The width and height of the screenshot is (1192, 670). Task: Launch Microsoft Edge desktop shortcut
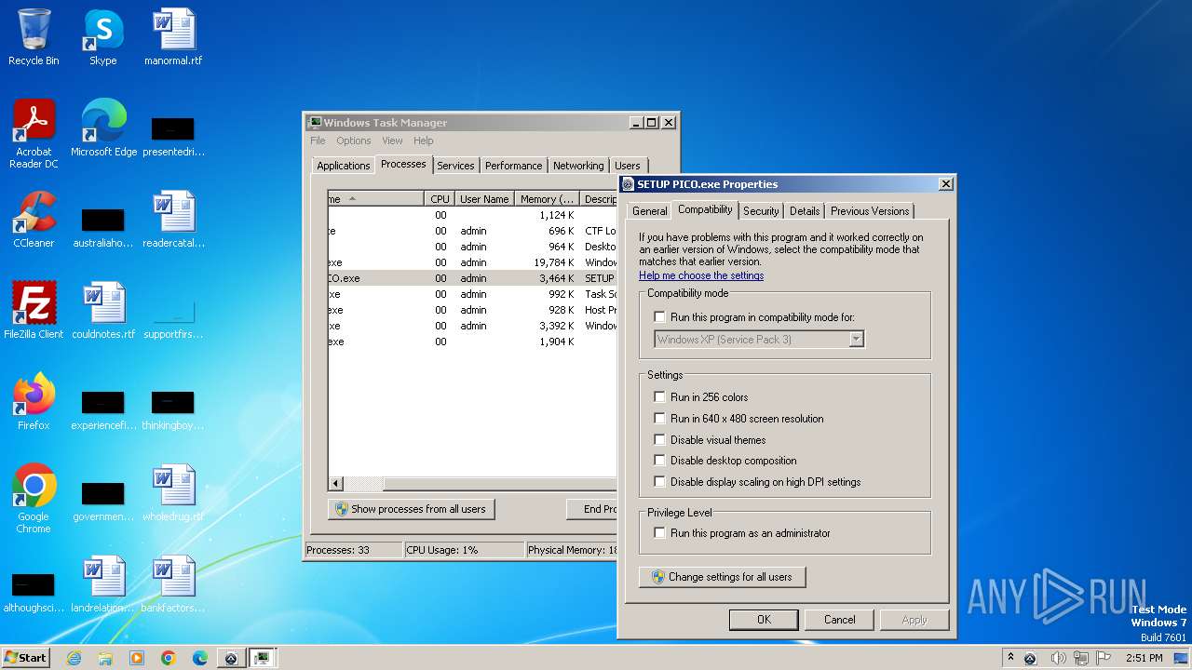103,128
